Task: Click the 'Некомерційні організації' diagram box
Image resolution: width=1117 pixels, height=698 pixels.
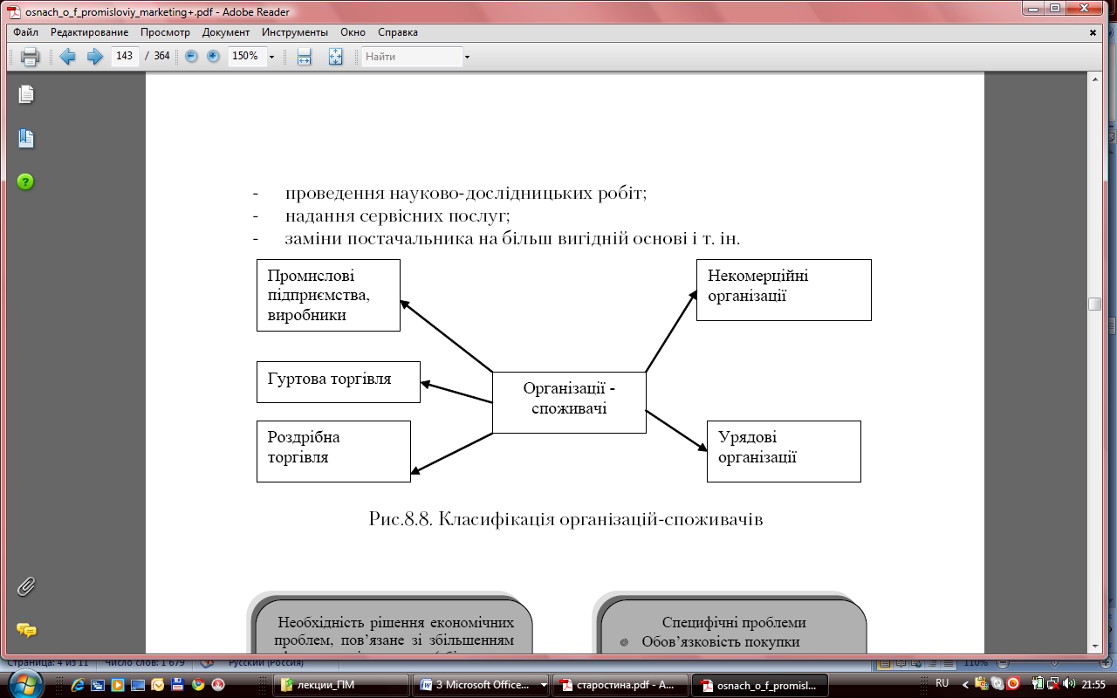Action: coord(784,290)
